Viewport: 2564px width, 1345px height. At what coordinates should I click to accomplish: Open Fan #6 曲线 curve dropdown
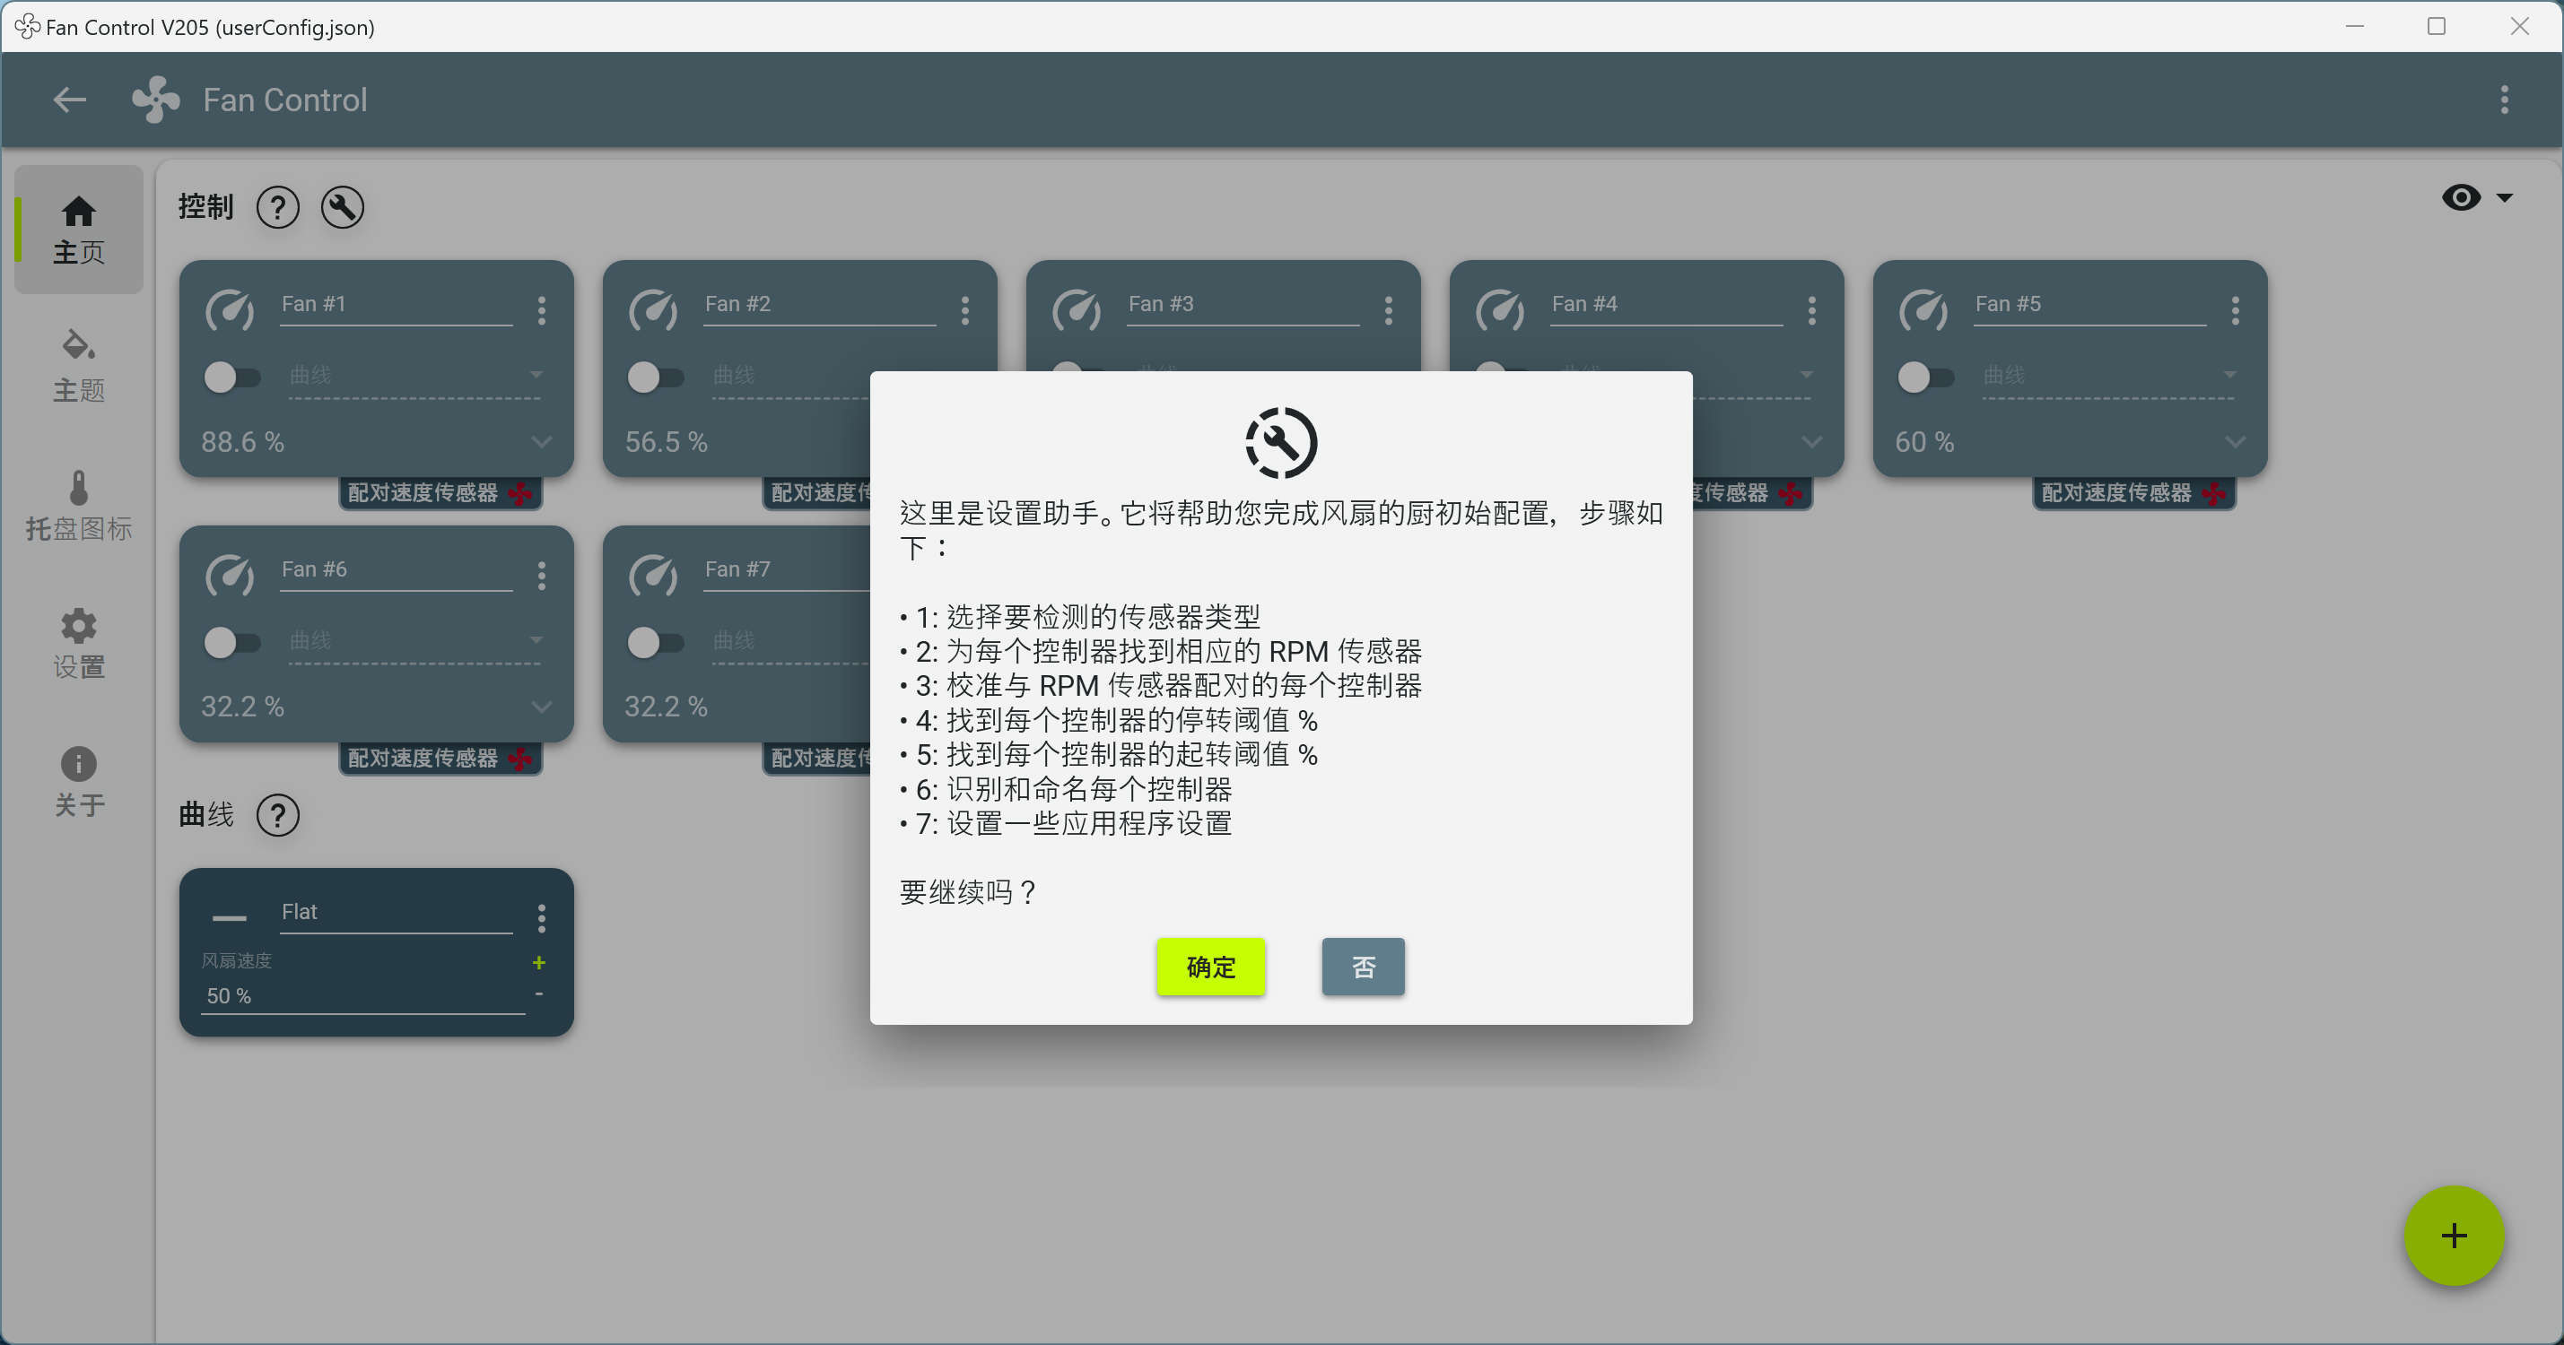click(415, 643)
